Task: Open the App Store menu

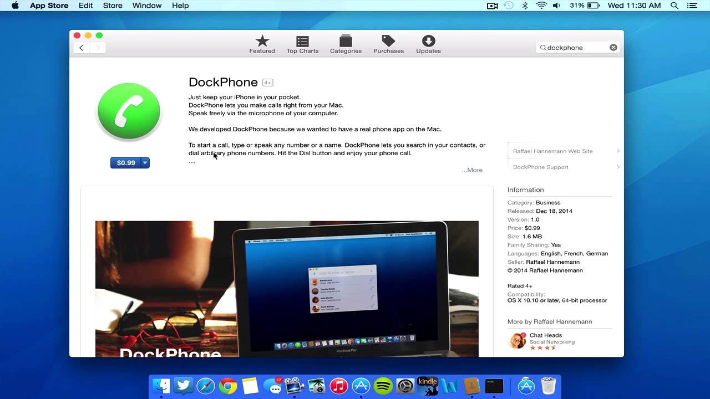Action: point(49,6)
